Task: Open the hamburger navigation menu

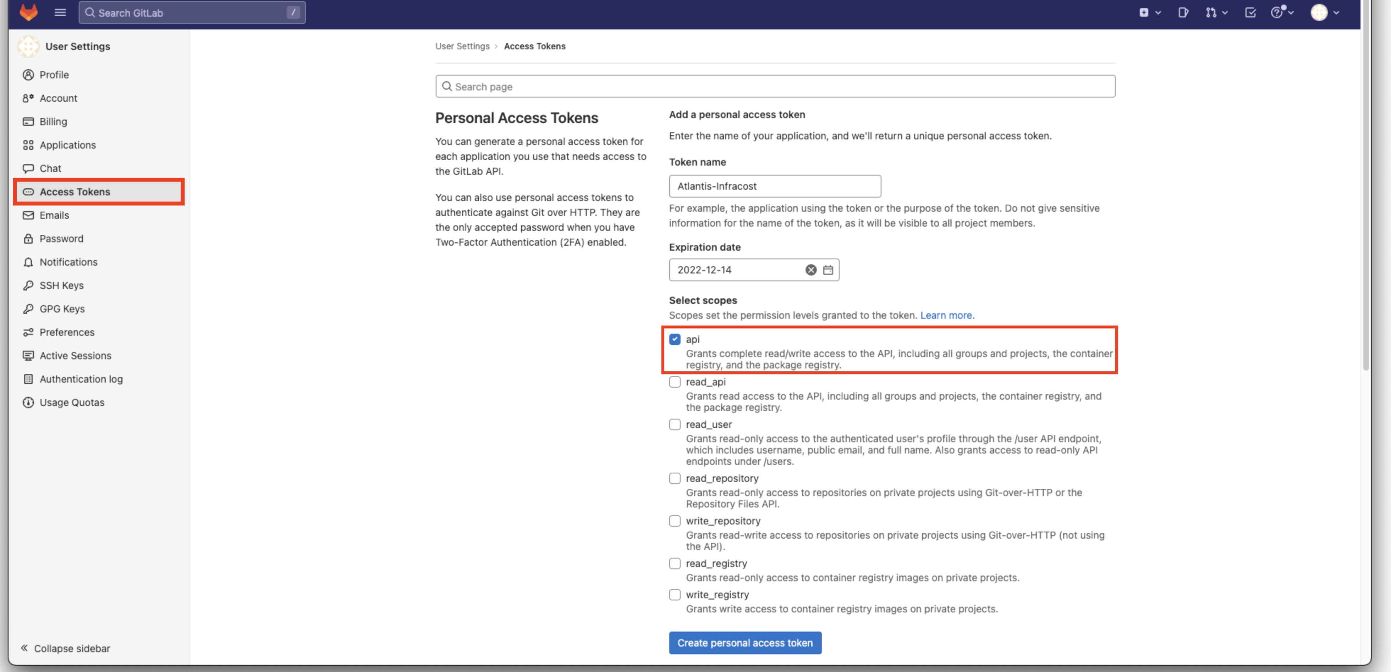Action: 60,12
